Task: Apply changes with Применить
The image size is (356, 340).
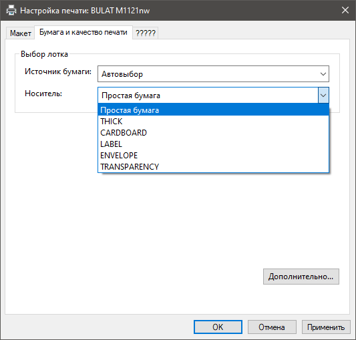Action: tap(326, 327)
